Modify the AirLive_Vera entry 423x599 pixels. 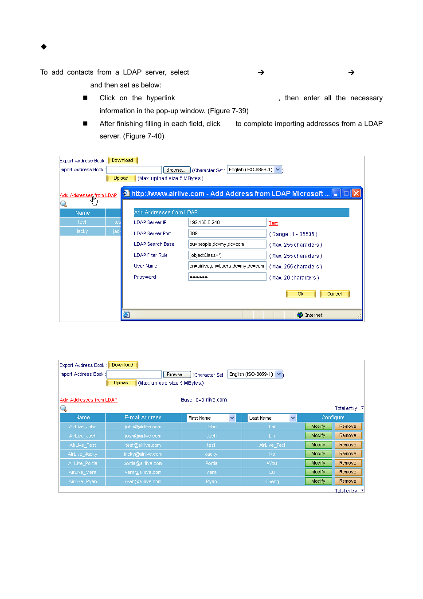[x=318, y=472]
